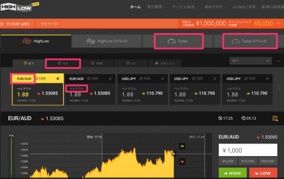Star the selected EUR/AUD card as favorite

pos(58,78)
